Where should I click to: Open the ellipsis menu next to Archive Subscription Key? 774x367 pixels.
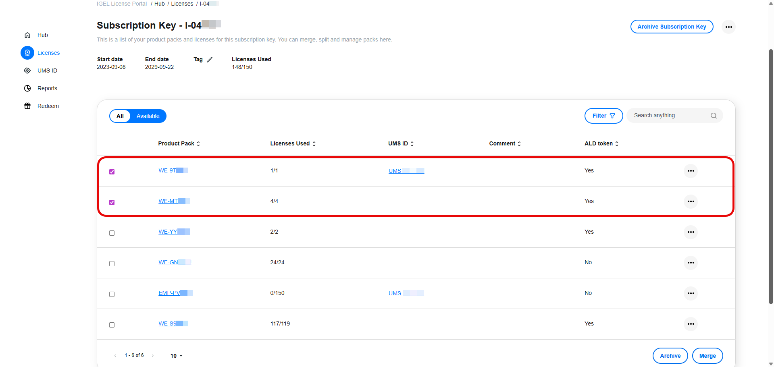pos(729,27)
